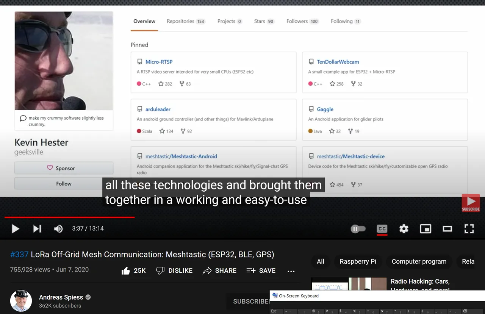Viewport: 485px width, 314px height.
Task: Click the DISLIKE button
Action: pyautogui.click(x=174, y=271)
